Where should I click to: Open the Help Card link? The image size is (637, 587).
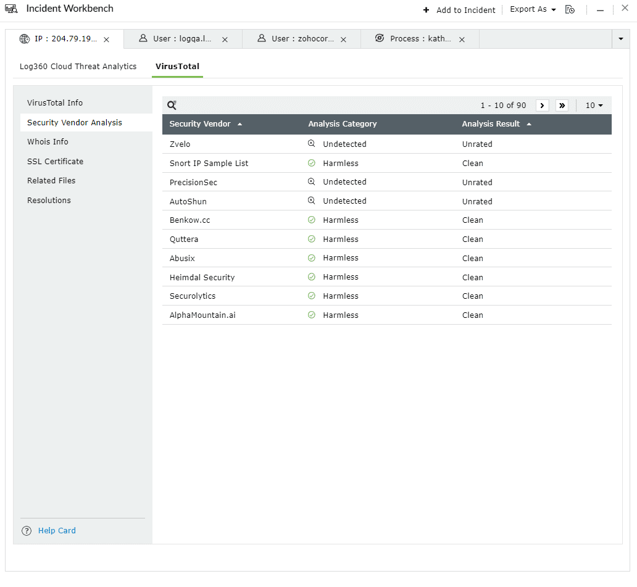coord(57,531)
